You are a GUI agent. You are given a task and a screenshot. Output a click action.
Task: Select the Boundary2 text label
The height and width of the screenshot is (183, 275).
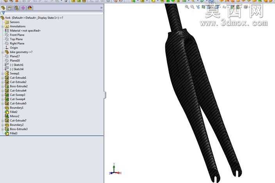pyautogui.click(x=17, y=125)
